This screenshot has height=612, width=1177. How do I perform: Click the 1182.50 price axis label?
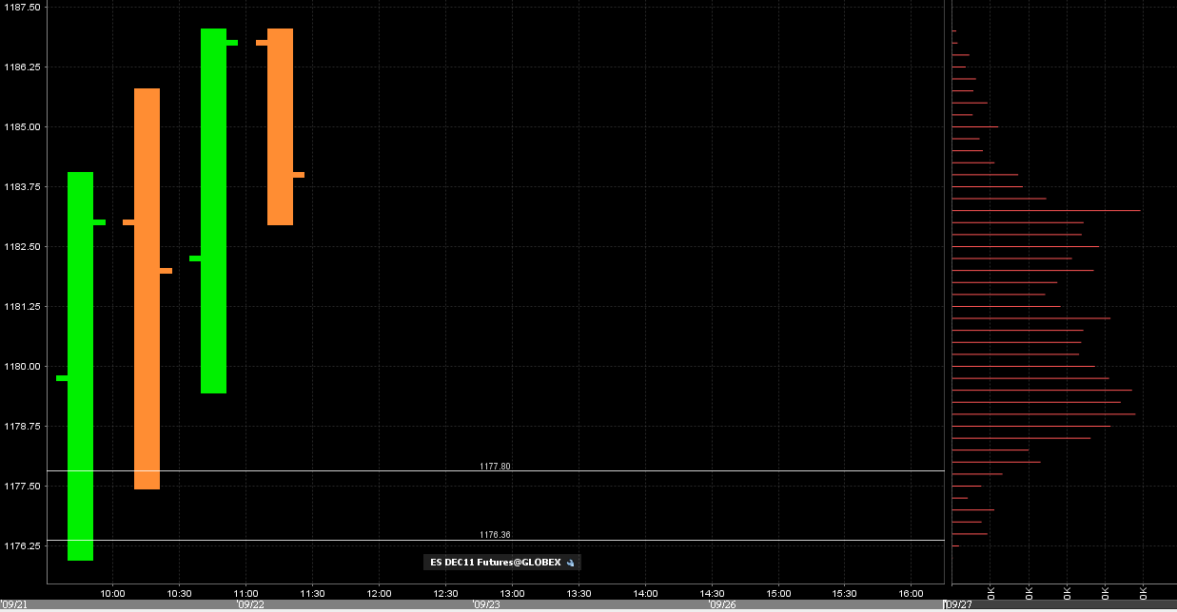23,247
